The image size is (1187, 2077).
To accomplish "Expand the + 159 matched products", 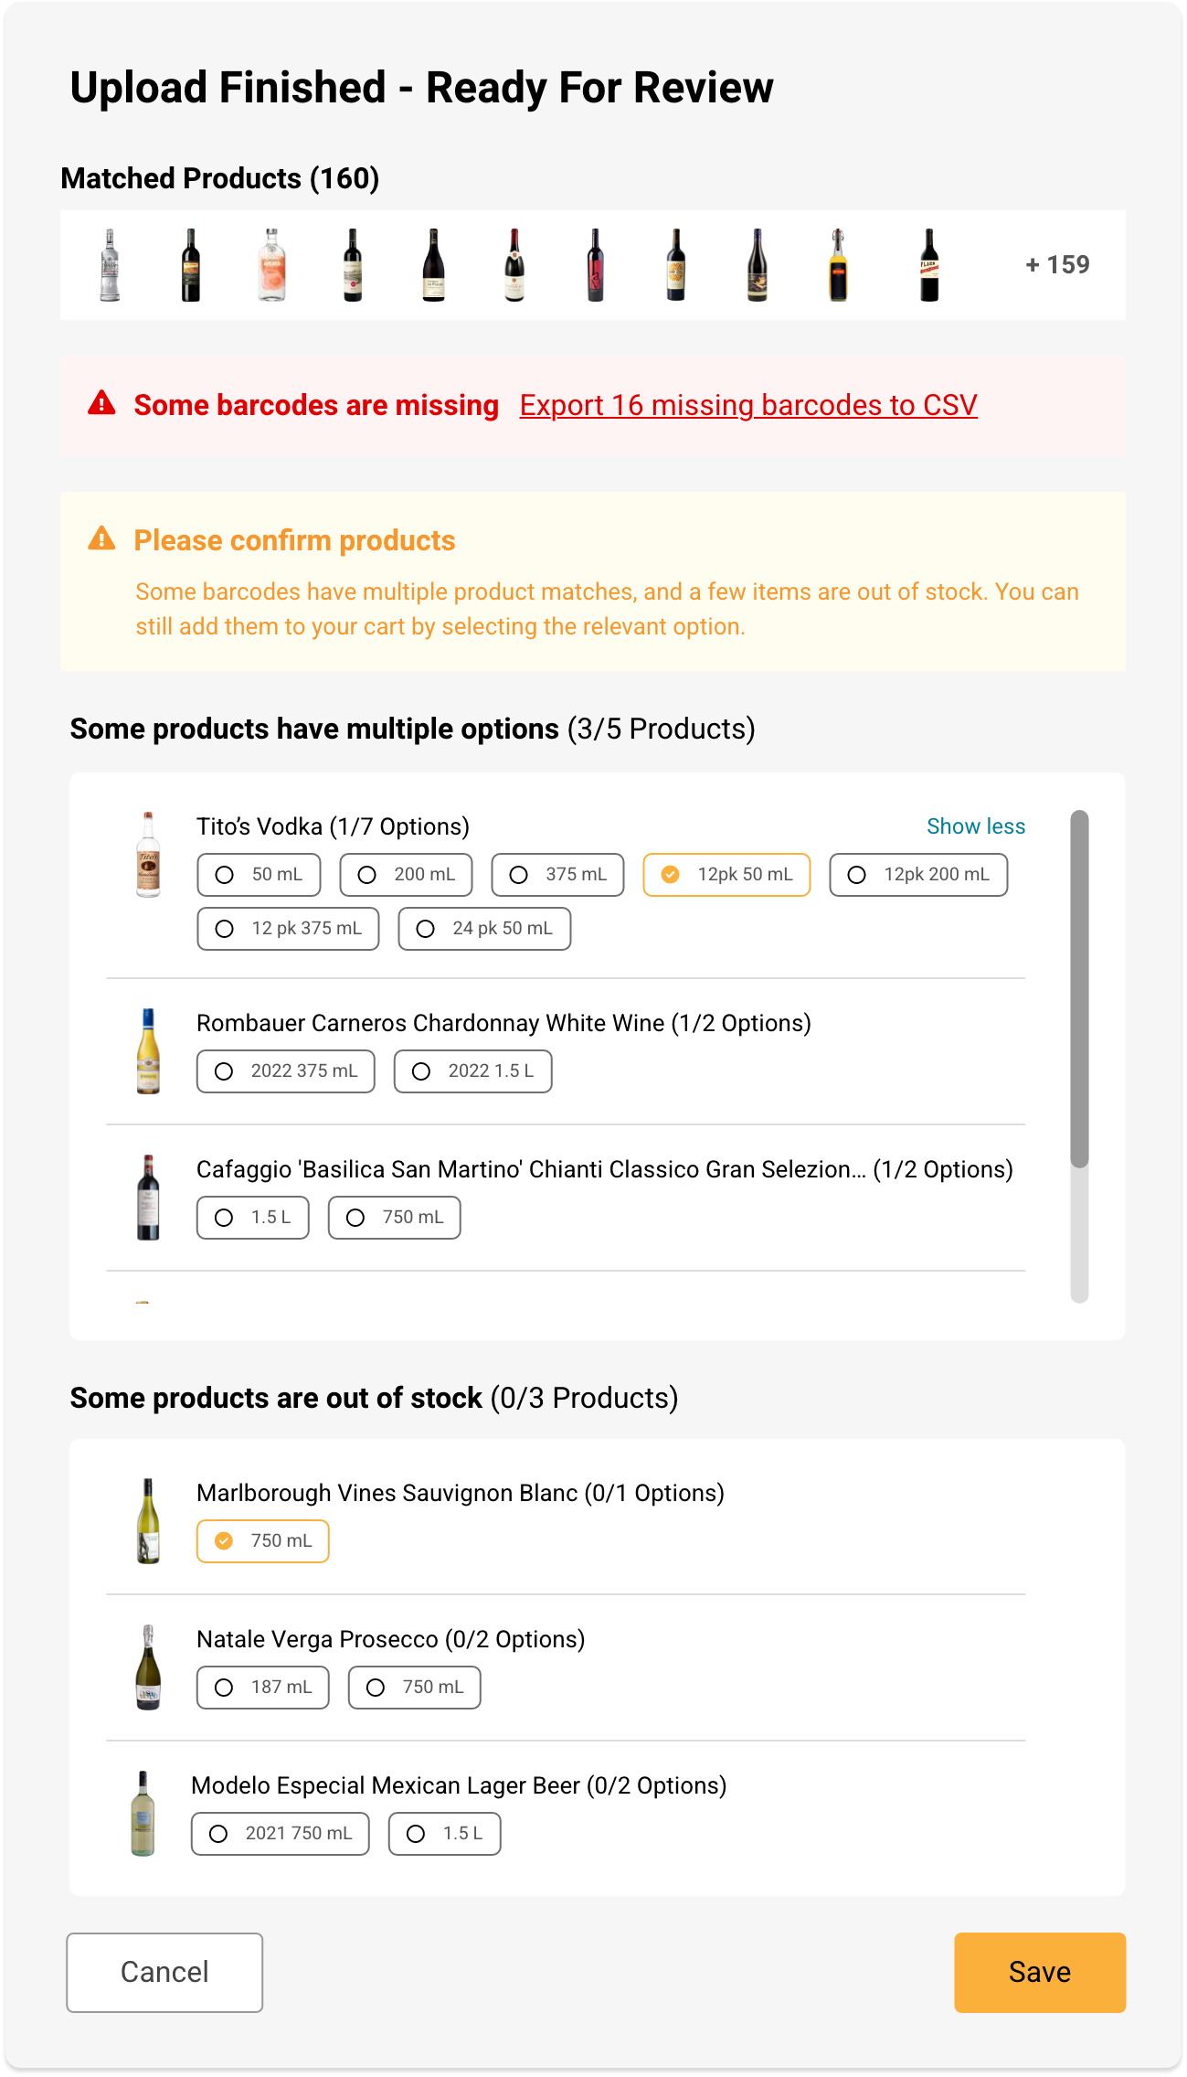I will pyautogui.click(x=1057, y=265).
